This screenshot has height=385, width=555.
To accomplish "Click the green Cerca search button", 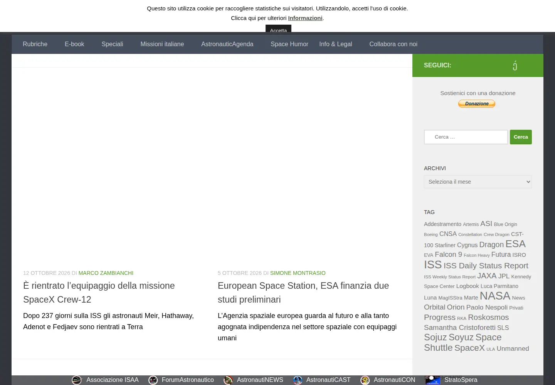I will point(521,137).
